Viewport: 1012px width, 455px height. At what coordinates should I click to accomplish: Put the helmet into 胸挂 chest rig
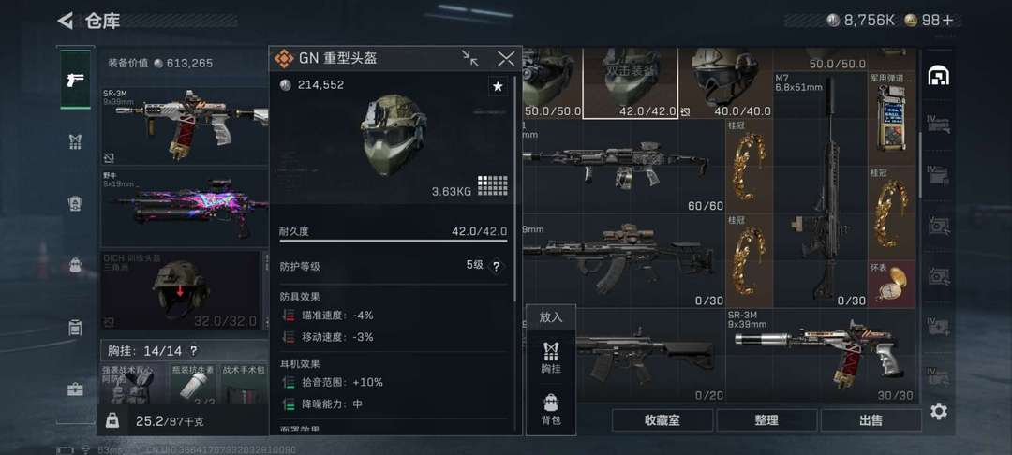click(x=551, y=357)
